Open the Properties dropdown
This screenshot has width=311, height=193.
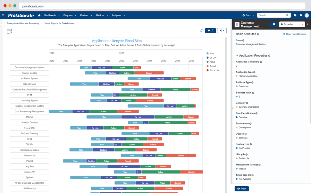(292, 24)
